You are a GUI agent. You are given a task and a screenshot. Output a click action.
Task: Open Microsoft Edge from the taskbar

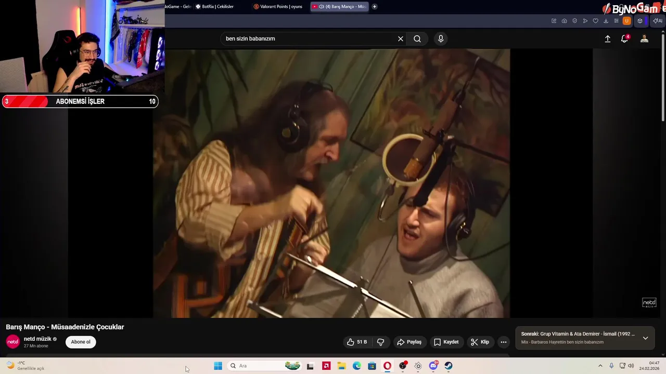coord(356,366)
